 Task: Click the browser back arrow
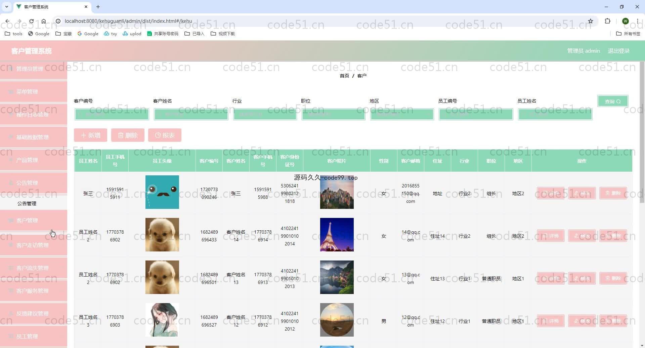(x=7, y=21)
